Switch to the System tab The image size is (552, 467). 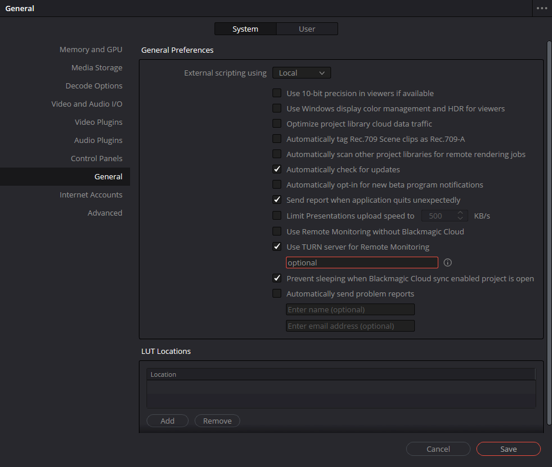coord(246,29)
